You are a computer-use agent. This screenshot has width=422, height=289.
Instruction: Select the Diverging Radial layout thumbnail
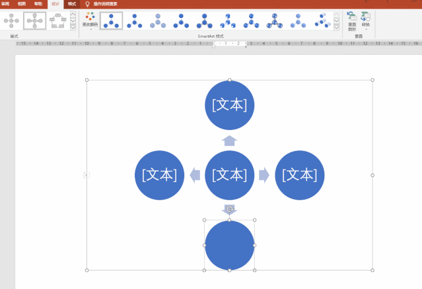click(x=35, y=20)
